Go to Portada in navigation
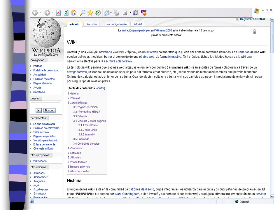Viewport: 280px width, 210px height. click(38, 66)
